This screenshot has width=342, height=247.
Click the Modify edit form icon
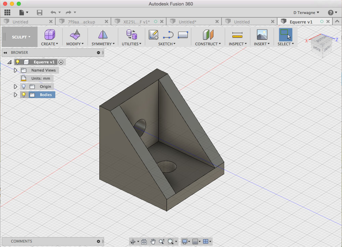coord(75,34)
